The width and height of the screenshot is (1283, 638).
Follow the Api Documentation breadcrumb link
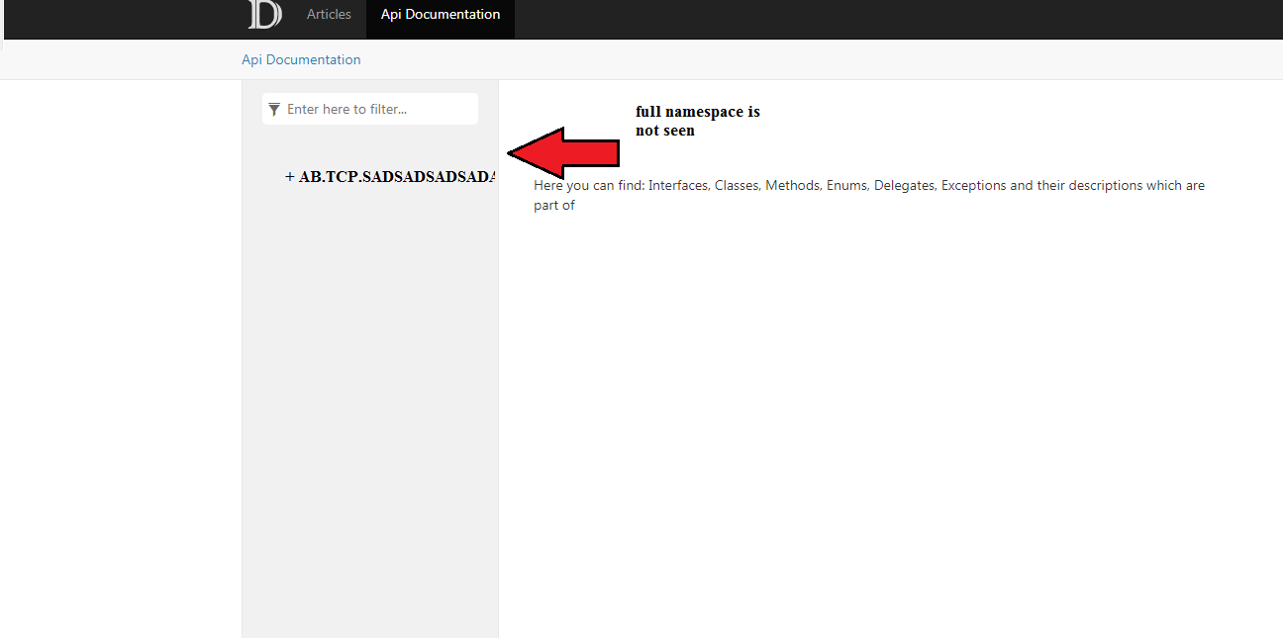[301, 59]
